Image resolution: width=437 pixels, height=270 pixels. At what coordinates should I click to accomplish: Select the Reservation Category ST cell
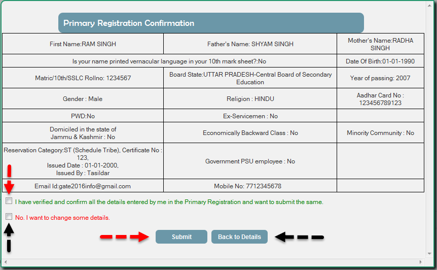[x=83, y=161]
